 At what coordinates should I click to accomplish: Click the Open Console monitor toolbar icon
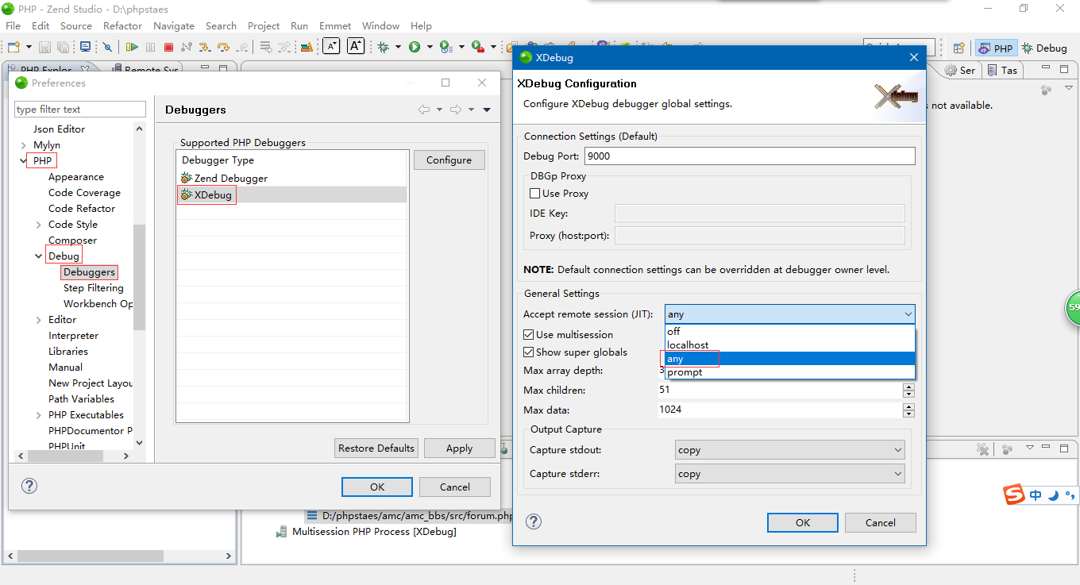coord(85,47)
